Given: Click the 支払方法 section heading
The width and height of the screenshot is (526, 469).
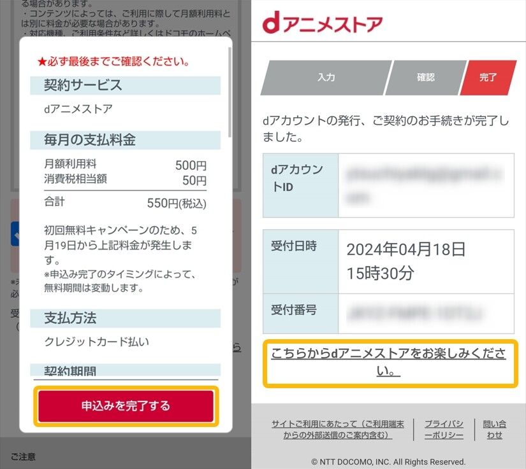Looking at the screenshot, I should (x=126, y=318).
